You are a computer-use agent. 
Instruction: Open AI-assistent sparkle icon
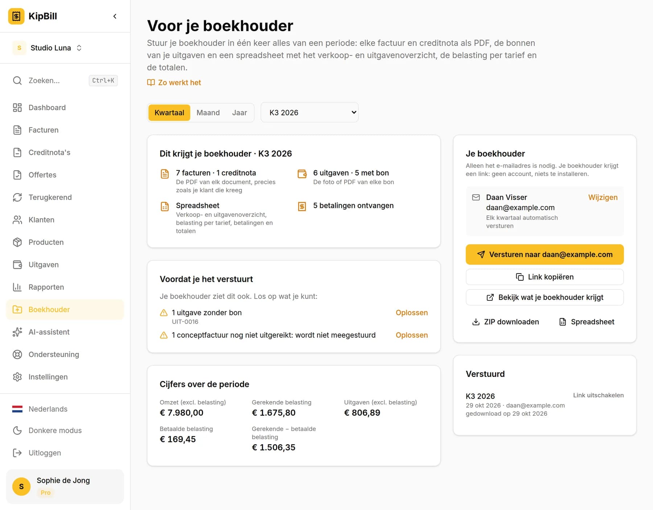tap(17, 332)
